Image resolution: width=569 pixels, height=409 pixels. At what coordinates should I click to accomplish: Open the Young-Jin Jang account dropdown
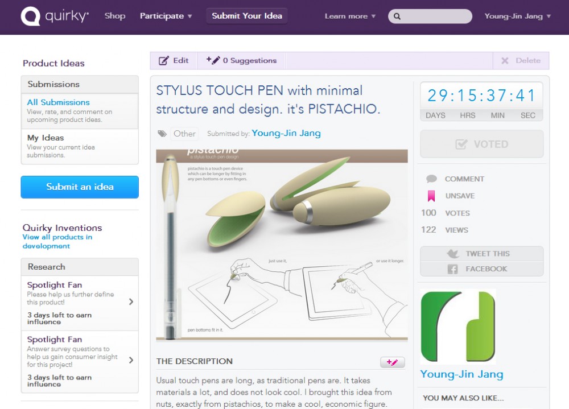(x=517, y=16)
